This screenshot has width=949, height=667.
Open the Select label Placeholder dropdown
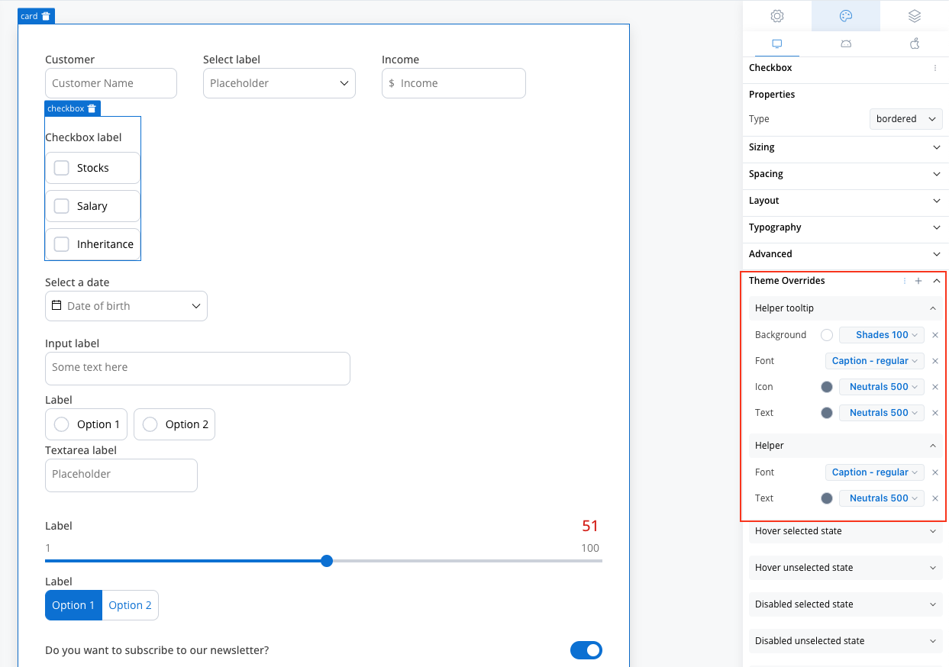279,83
